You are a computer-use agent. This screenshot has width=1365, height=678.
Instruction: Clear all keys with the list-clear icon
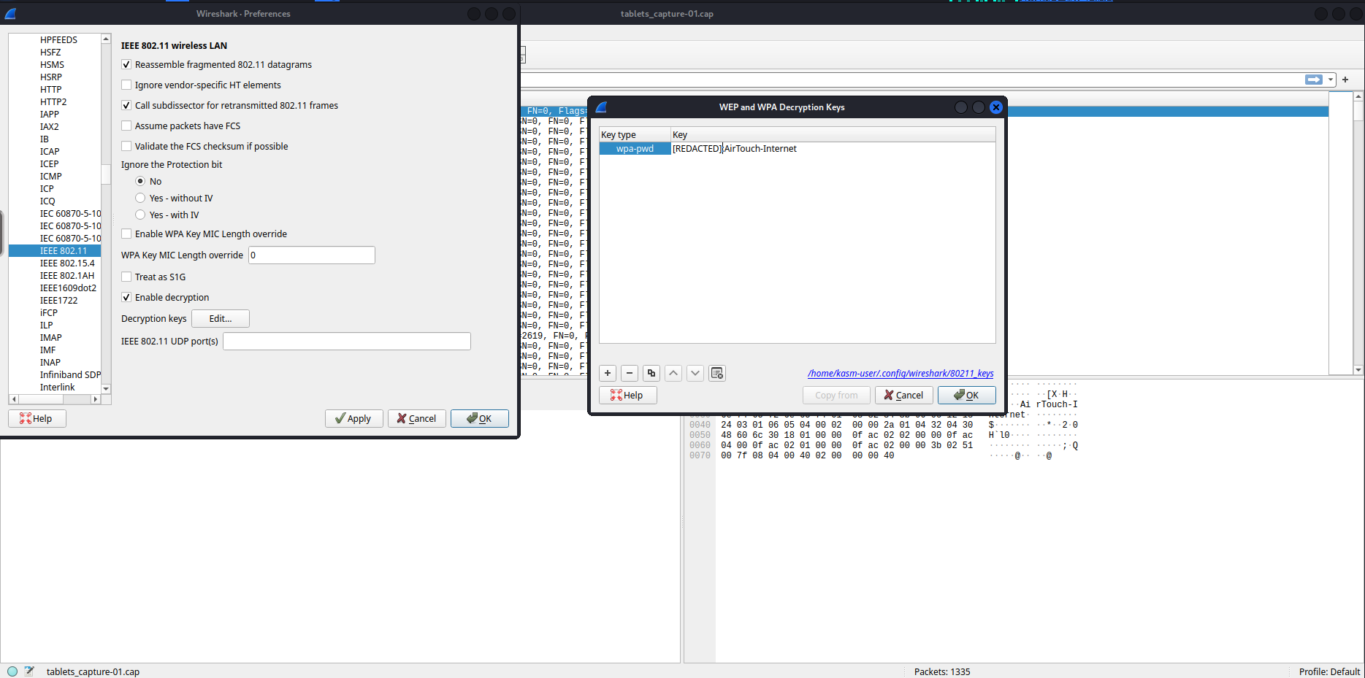coord(716,373)
